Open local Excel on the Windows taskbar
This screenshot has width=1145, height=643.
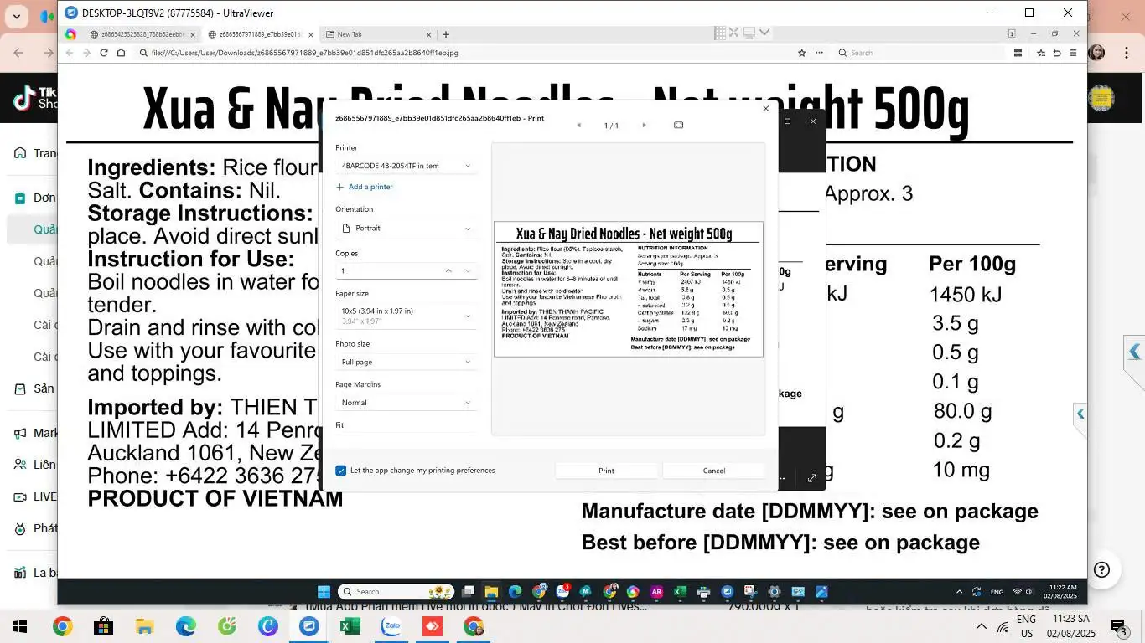[350, 626]
